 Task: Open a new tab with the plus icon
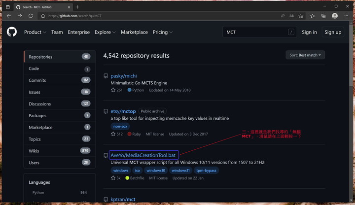tap(77, 7)
